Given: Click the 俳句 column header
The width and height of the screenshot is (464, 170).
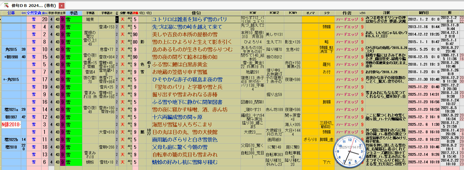Looking at the screenshot, I should 196,13.
